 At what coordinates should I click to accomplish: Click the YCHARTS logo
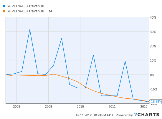click(147, 115)
